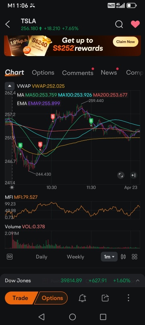Tap the green B marker at chart left
This screenshot has width=145, height=325.
20,146
